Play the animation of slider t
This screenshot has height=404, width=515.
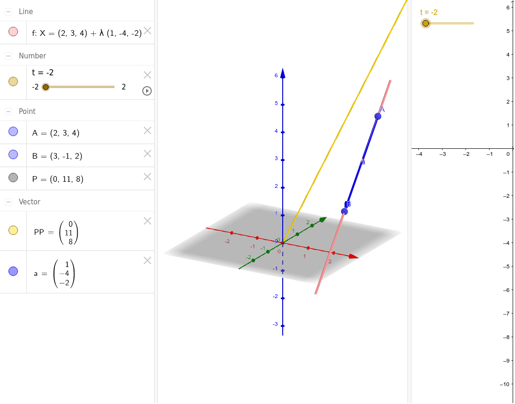pos(147,91)
